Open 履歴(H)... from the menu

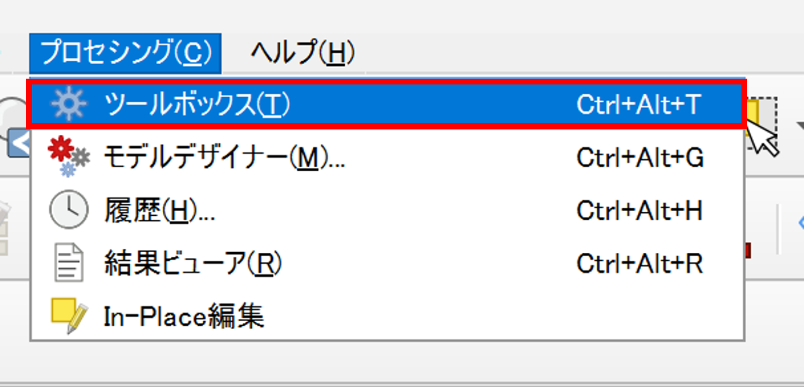(159, 211)
